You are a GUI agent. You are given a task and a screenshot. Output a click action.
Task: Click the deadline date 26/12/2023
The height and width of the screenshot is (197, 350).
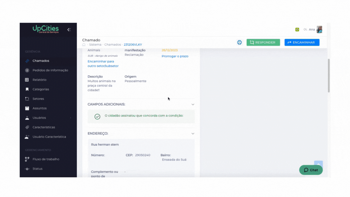point(170,50)
